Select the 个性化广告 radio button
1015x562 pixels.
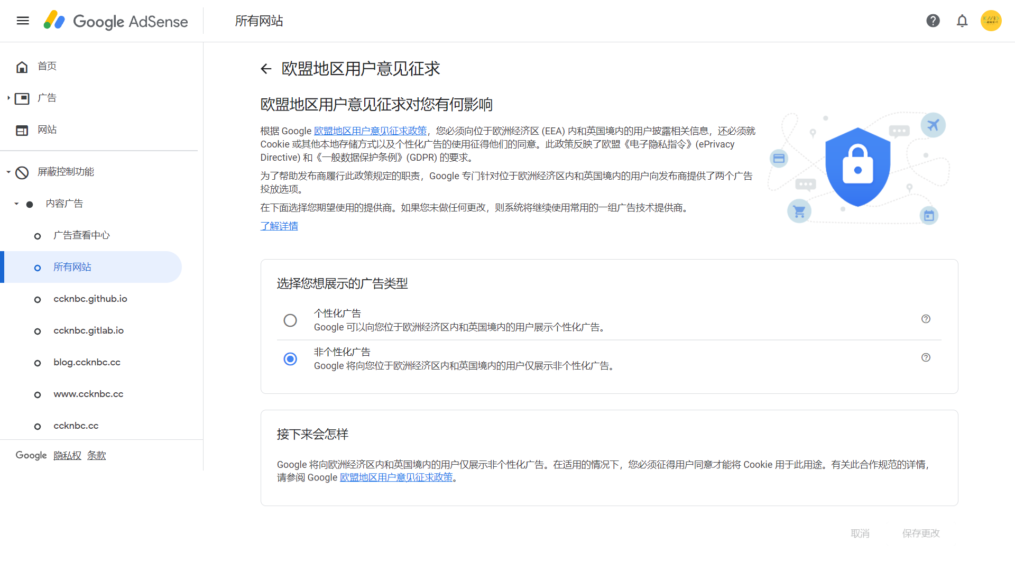coord(290,320)
